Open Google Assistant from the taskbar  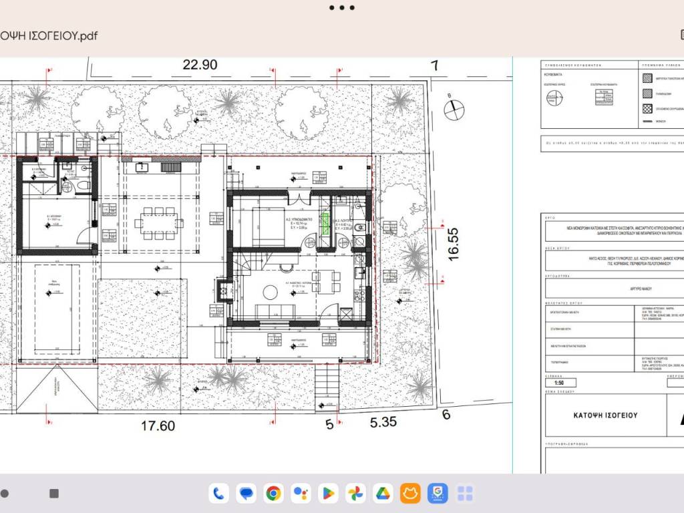point(301,494)
